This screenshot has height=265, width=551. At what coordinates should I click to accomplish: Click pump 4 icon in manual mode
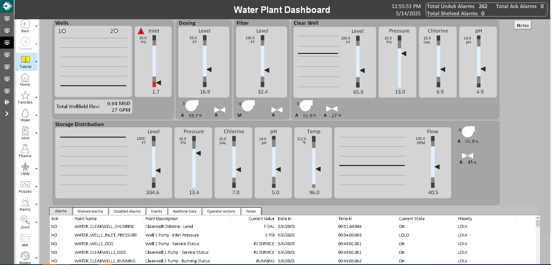pyautogui.click(x=248, y=106)
